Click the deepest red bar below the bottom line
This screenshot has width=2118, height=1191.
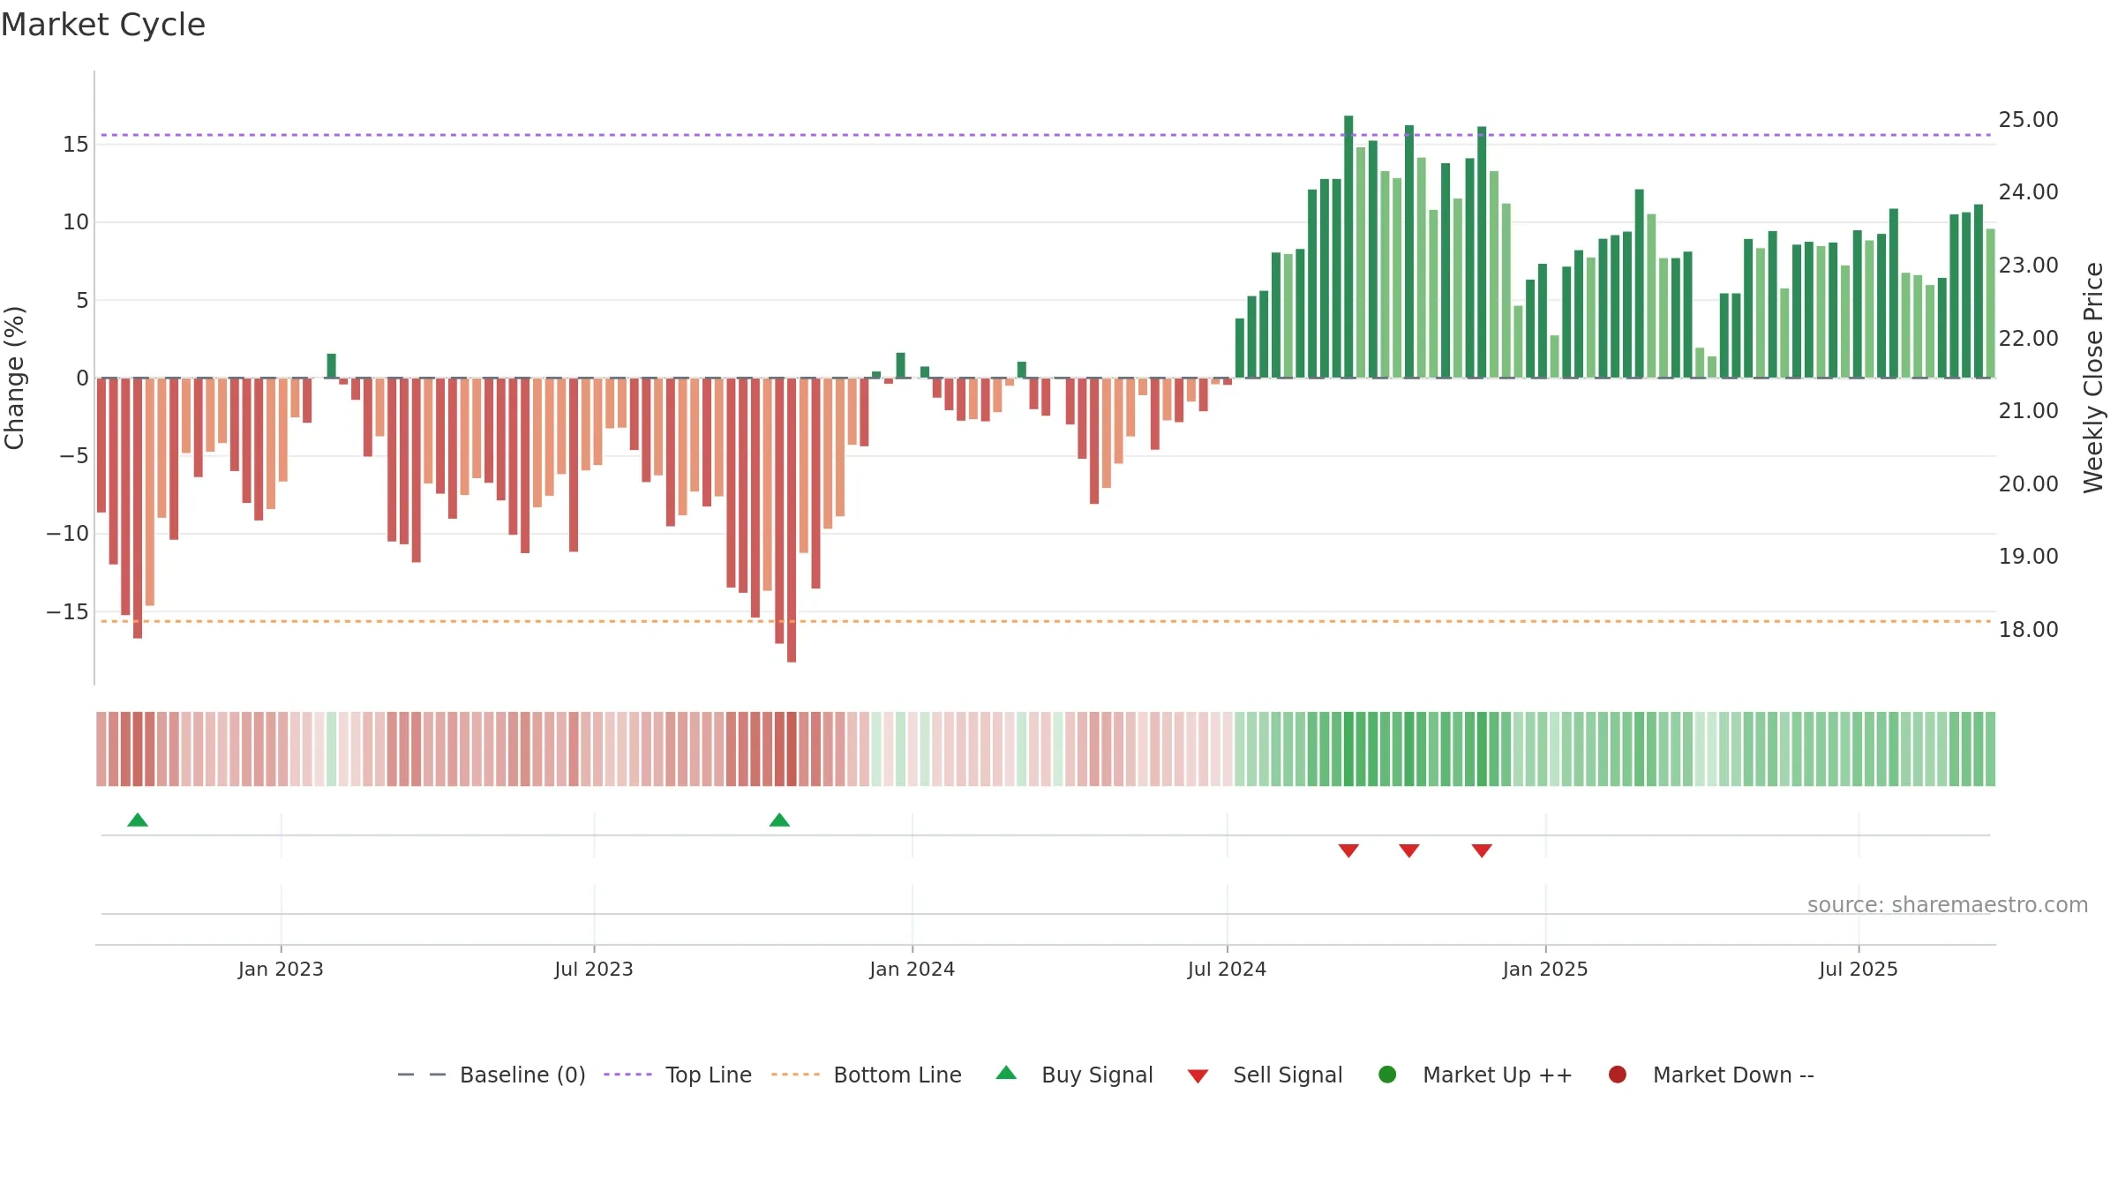(x=792, y=520)
